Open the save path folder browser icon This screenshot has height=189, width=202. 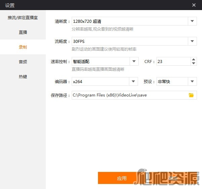click(191, 95)
